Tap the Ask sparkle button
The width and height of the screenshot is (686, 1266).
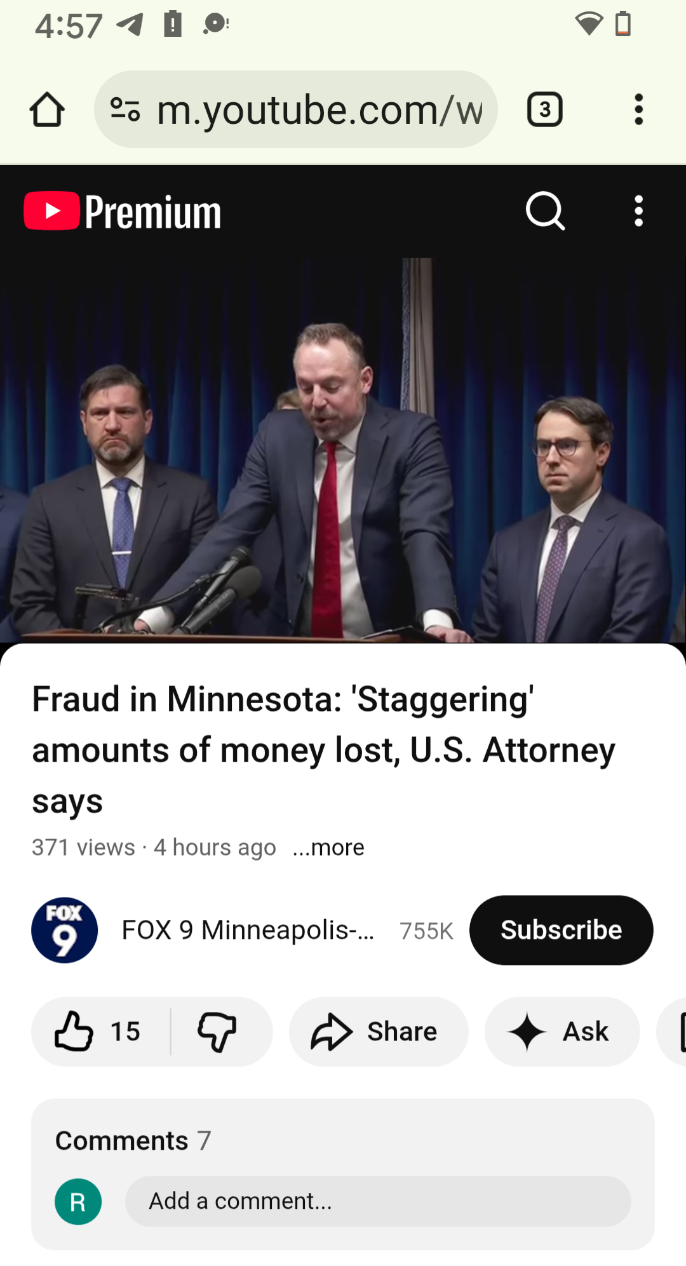562,1032
